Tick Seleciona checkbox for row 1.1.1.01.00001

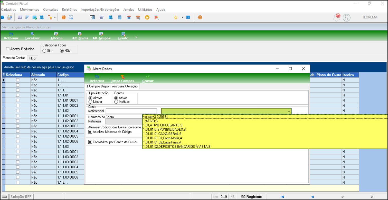[x=18, y=100]
